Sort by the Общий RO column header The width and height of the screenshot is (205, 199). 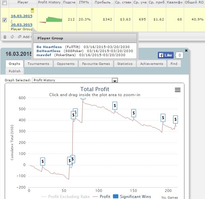tap(194, 2)
